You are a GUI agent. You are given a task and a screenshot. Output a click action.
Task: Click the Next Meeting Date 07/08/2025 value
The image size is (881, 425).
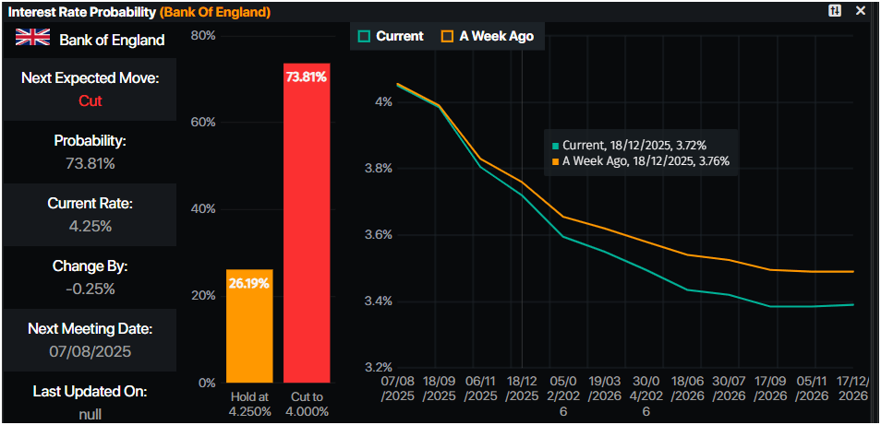tap(90, 351)
